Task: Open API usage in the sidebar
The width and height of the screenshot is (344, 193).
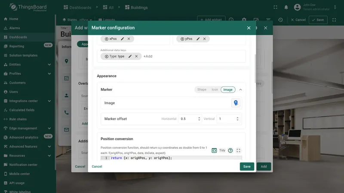Action: 28,183
